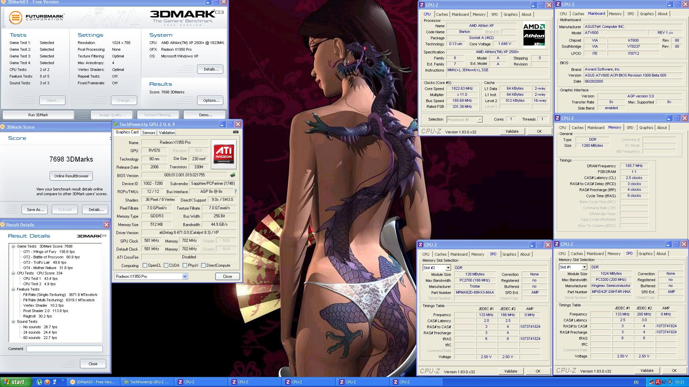Enable the OpenCL checkbox
The height and width of the screenshot is (387, 689).
click(x=145, y=265)
